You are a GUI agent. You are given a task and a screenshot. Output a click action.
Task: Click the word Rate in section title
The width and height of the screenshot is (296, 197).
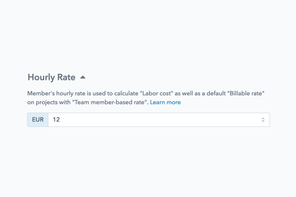(x=66, y=77)
